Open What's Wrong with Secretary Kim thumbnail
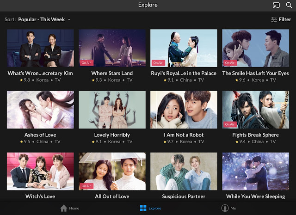The image size is (296, 215). coord(40,48)
